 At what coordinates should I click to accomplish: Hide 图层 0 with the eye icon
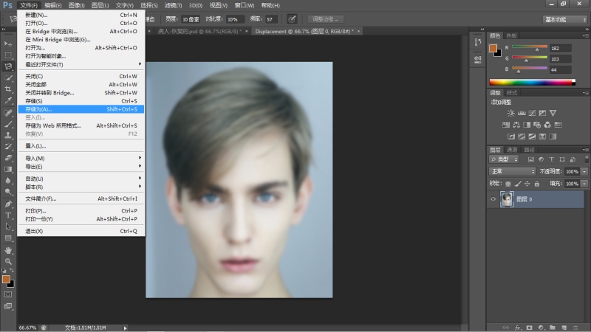point(493,199)
